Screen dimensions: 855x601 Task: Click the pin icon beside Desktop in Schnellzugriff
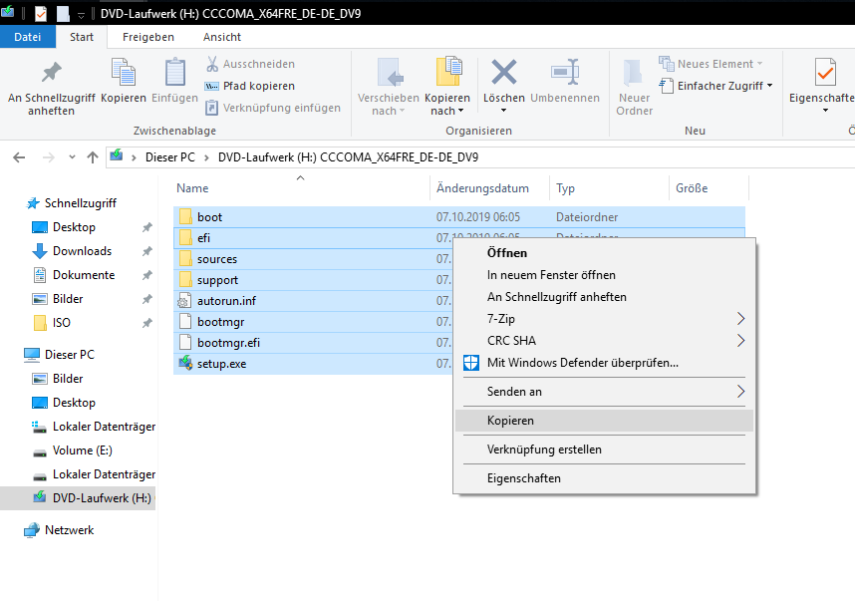(x=147, y=227)
